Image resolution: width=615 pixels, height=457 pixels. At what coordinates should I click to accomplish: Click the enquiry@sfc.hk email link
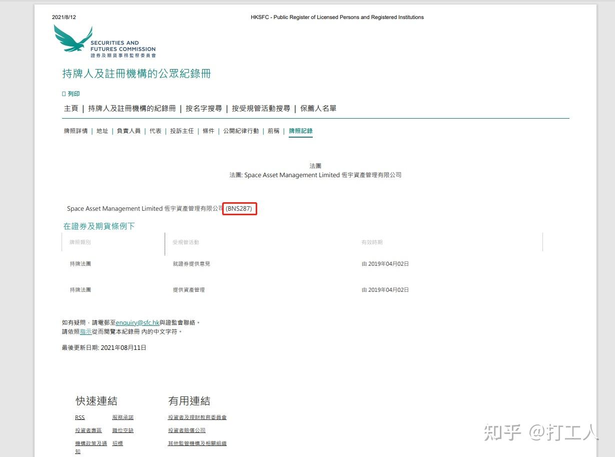137,322
